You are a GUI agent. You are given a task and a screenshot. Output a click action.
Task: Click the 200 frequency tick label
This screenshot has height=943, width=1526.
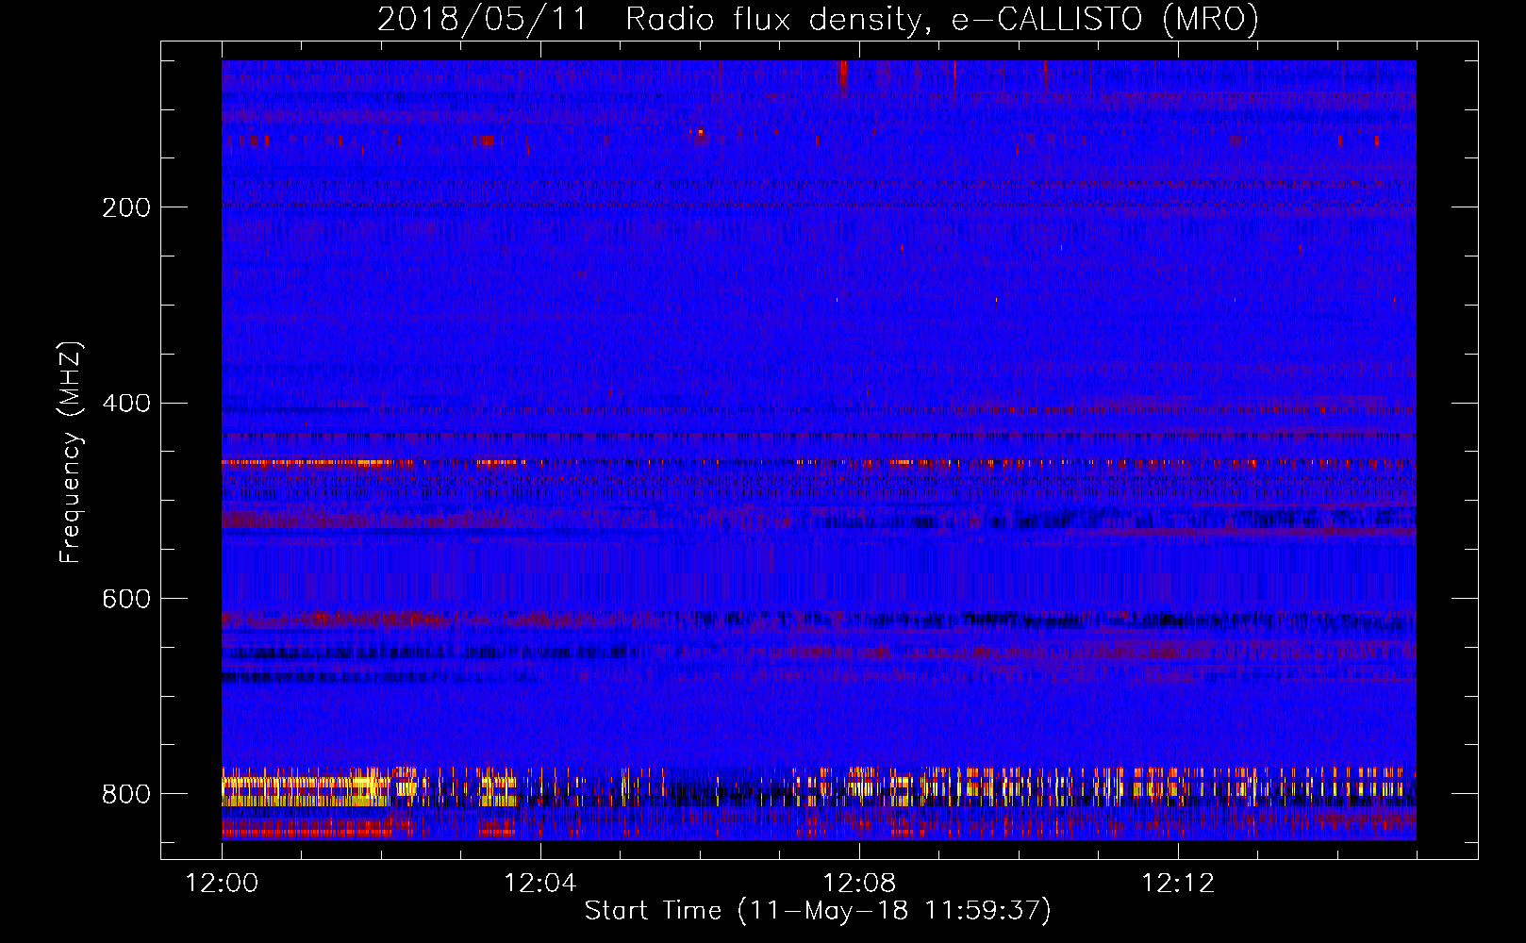point(126,207)
